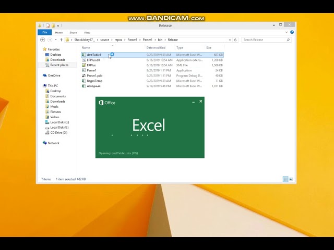The height and width of the screenshot is (250, 334).
Task: Switch to large icons view
Action: click(x=291, y=179)
